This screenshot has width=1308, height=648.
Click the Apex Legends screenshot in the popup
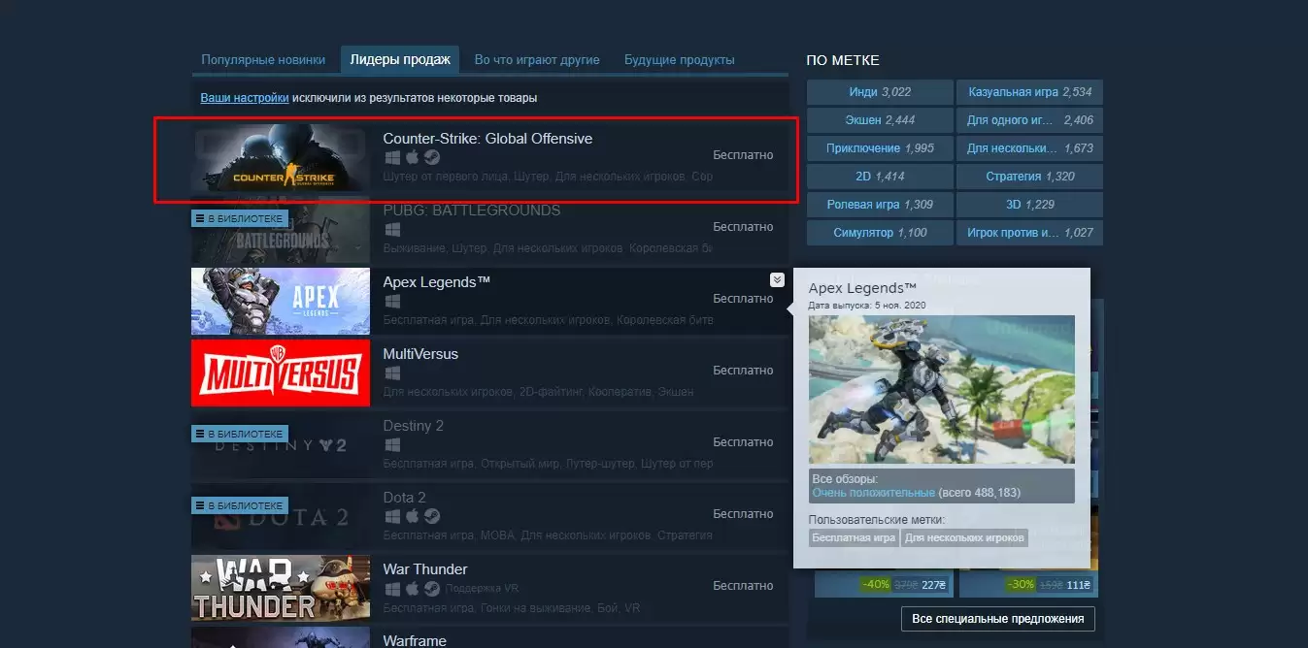[x=942, y=390]
